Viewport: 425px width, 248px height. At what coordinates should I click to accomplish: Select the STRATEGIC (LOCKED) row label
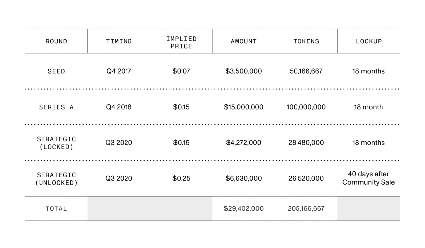pyautogui.click(x=56, y=143)
